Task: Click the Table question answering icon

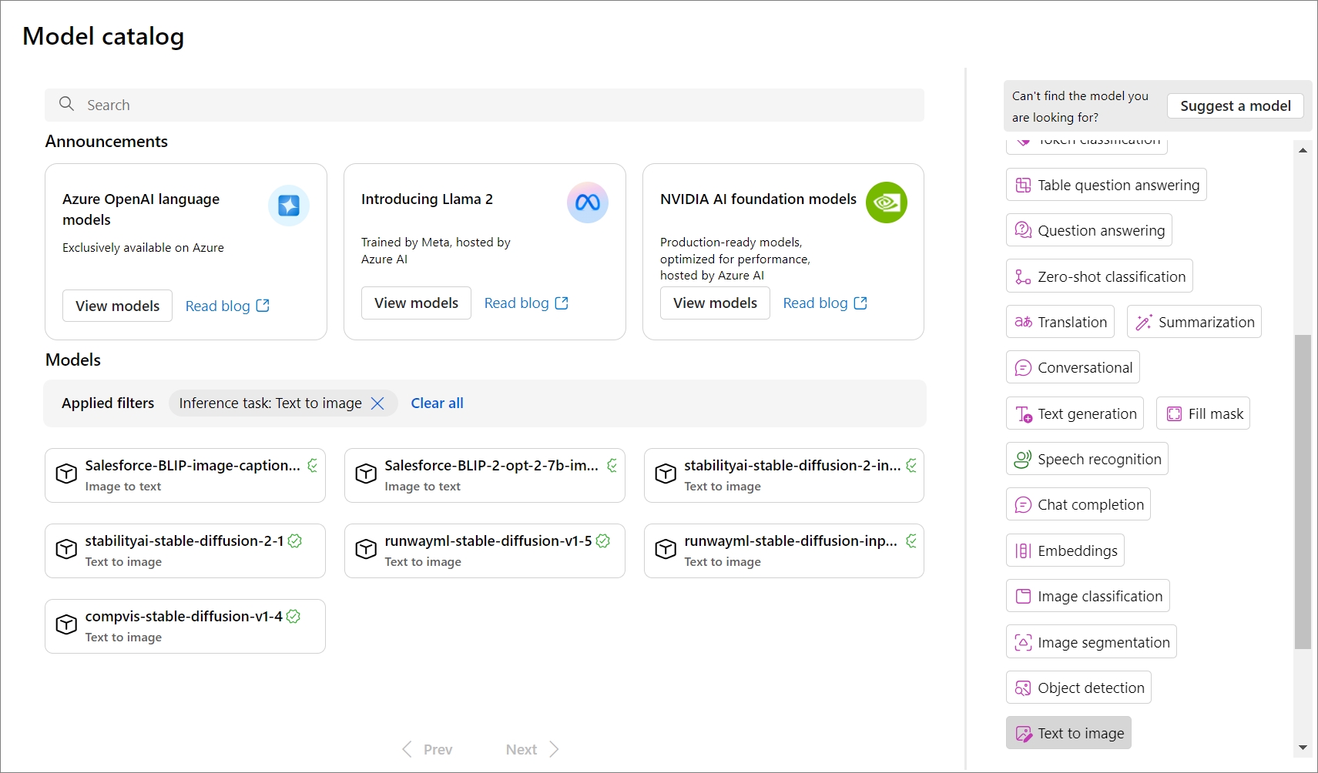Action: [x=1023, y=185]
